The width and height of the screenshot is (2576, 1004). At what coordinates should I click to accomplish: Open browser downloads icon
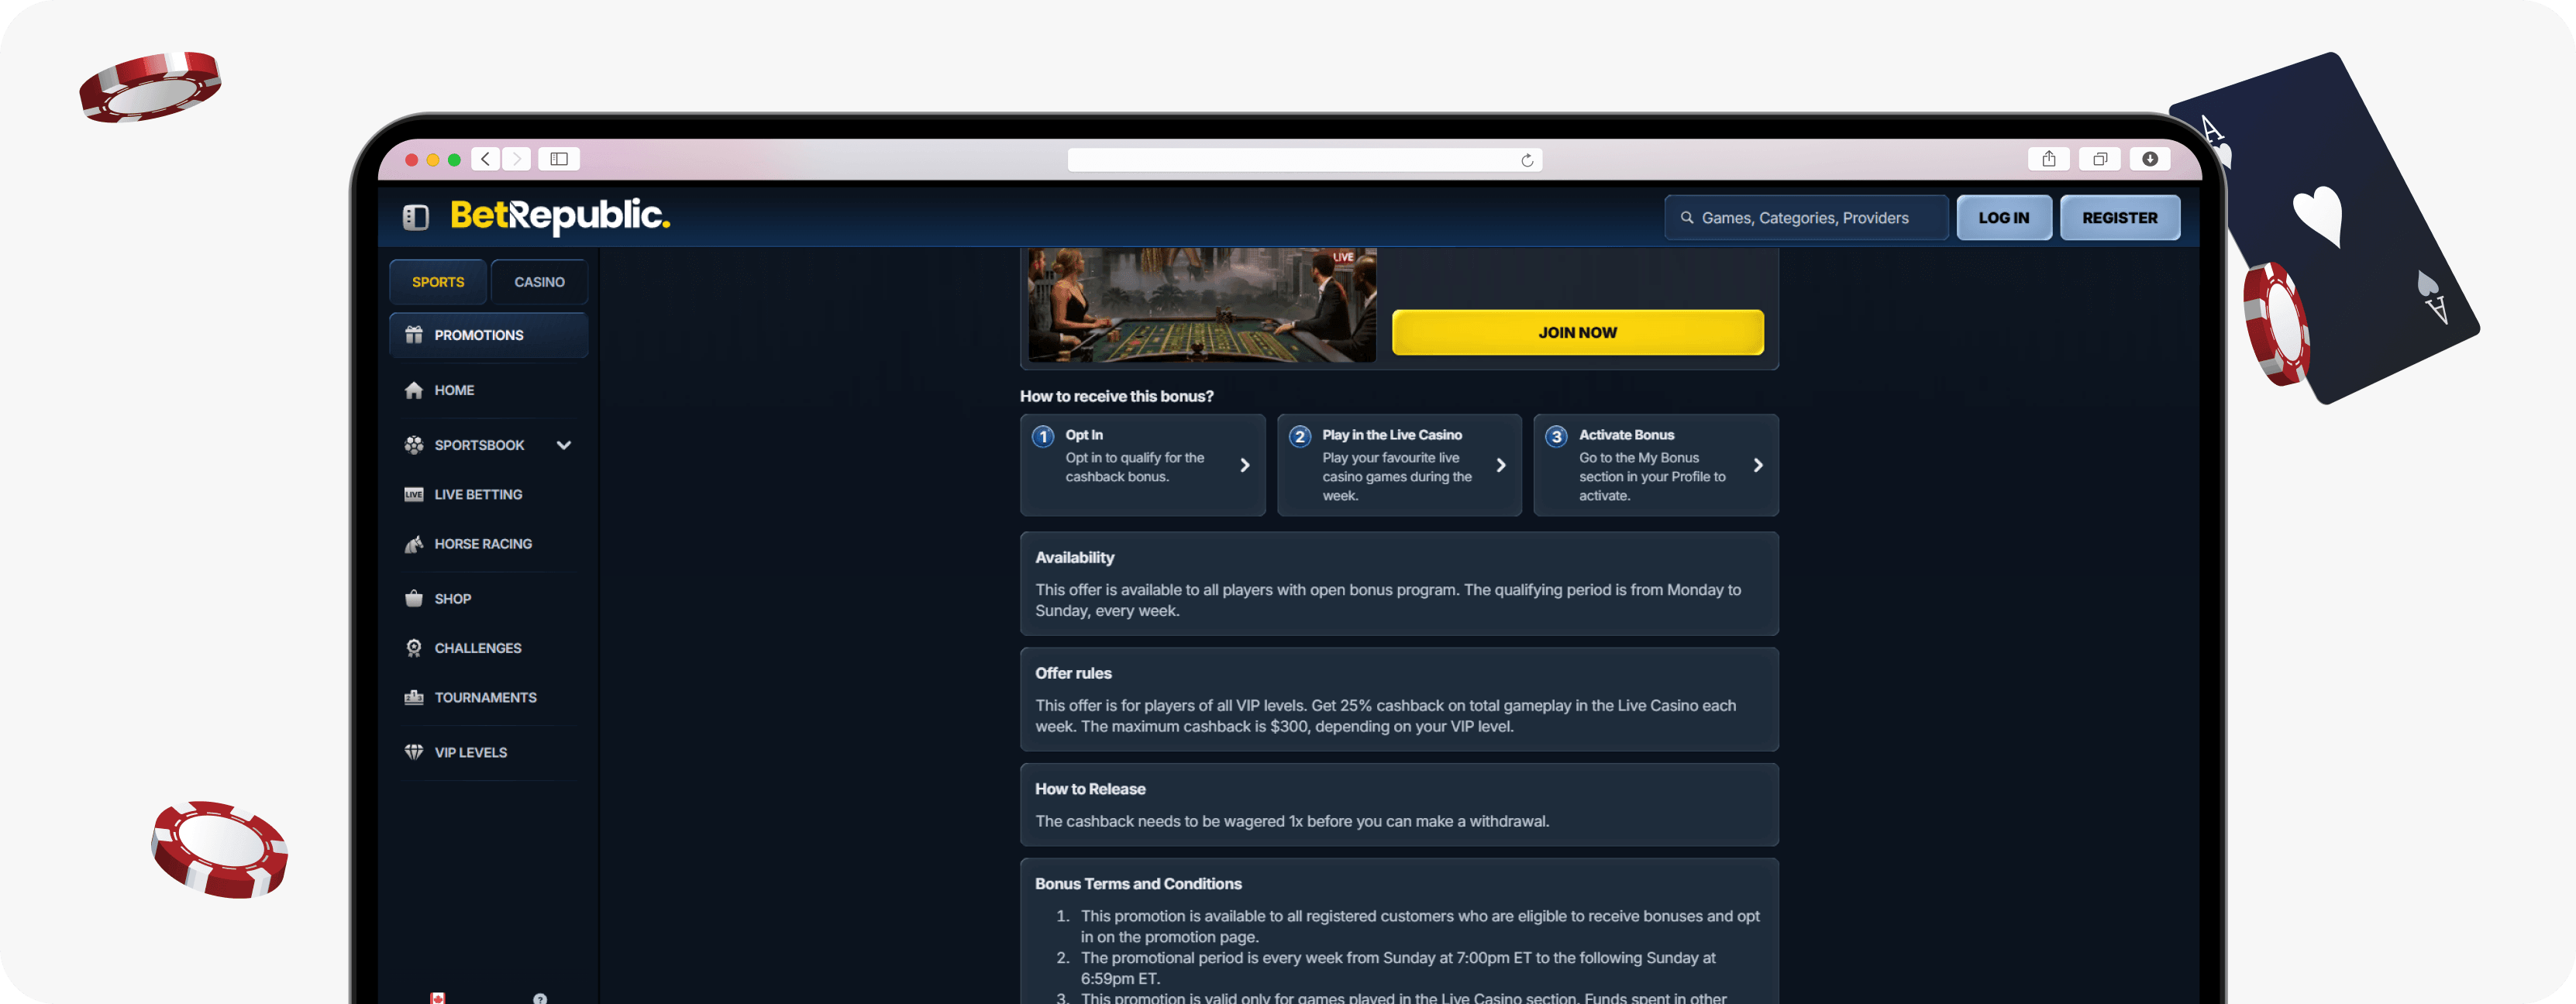tap(2150, 159)
